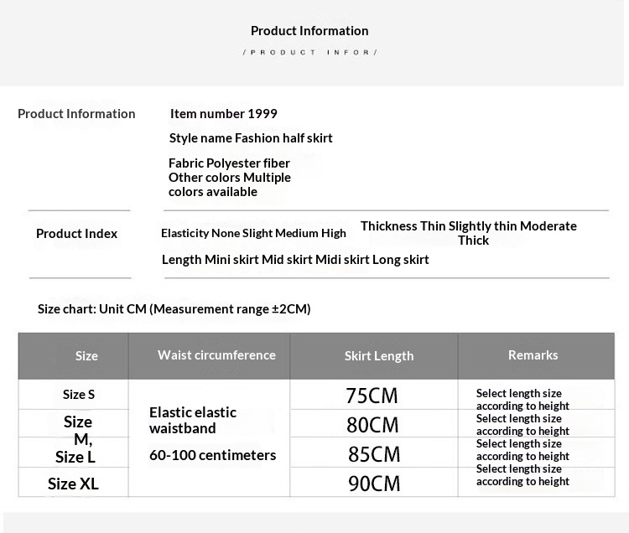Viewport: 629px width, 533px height.
Task: Click the Skirt Length column header
Action: [x=379, y=356]
